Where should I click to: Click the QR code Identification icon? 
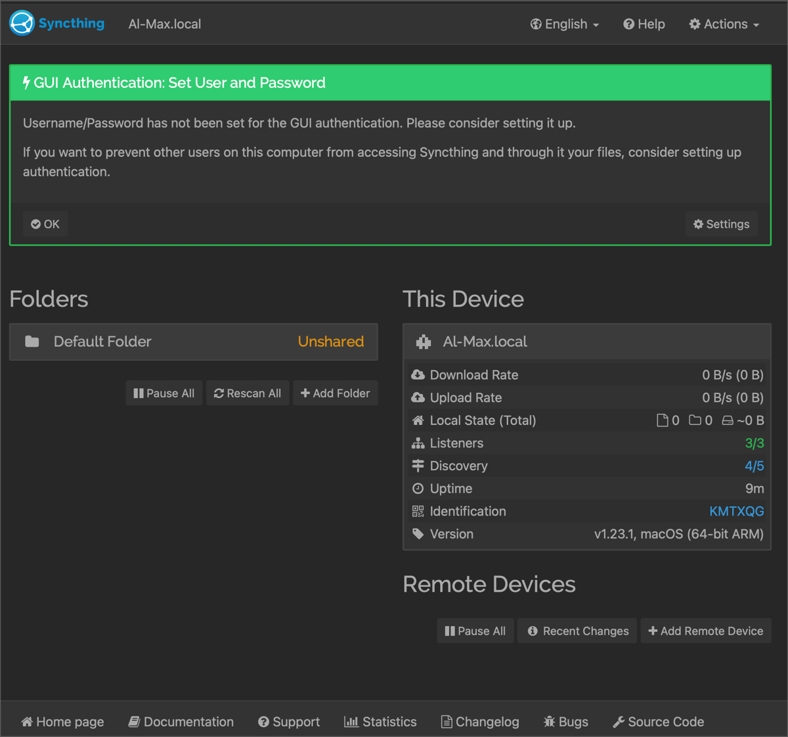[418, 512]
